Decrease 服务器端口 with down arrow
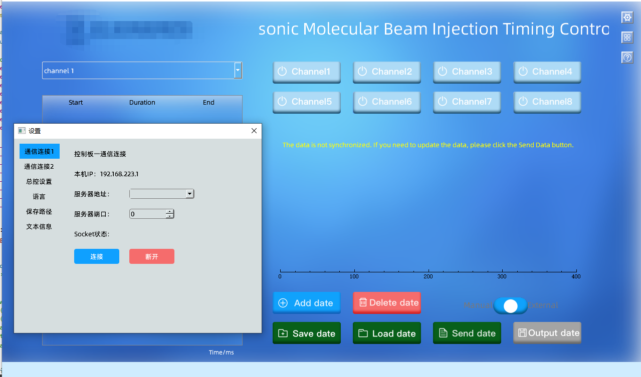 click(x=170, y=216)
